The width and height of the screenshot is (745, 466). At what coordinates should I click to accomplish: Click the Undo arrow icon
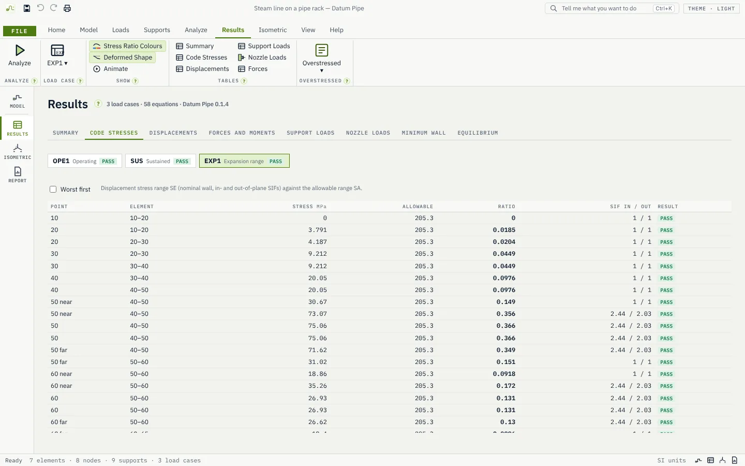click(40, 8)
